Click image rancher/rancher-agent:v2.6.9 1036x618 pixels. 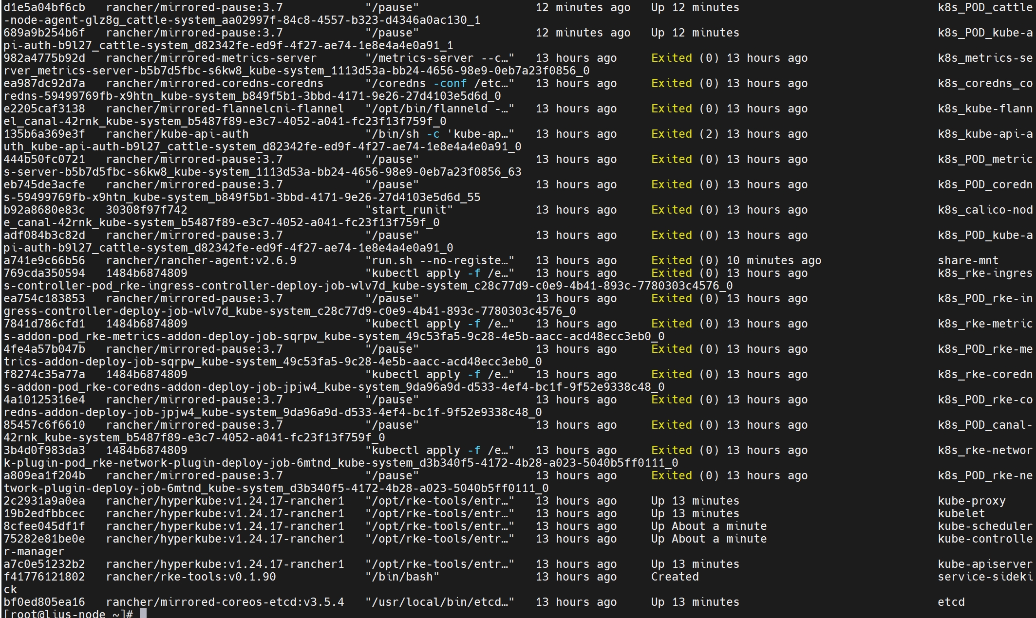[201, 261]
